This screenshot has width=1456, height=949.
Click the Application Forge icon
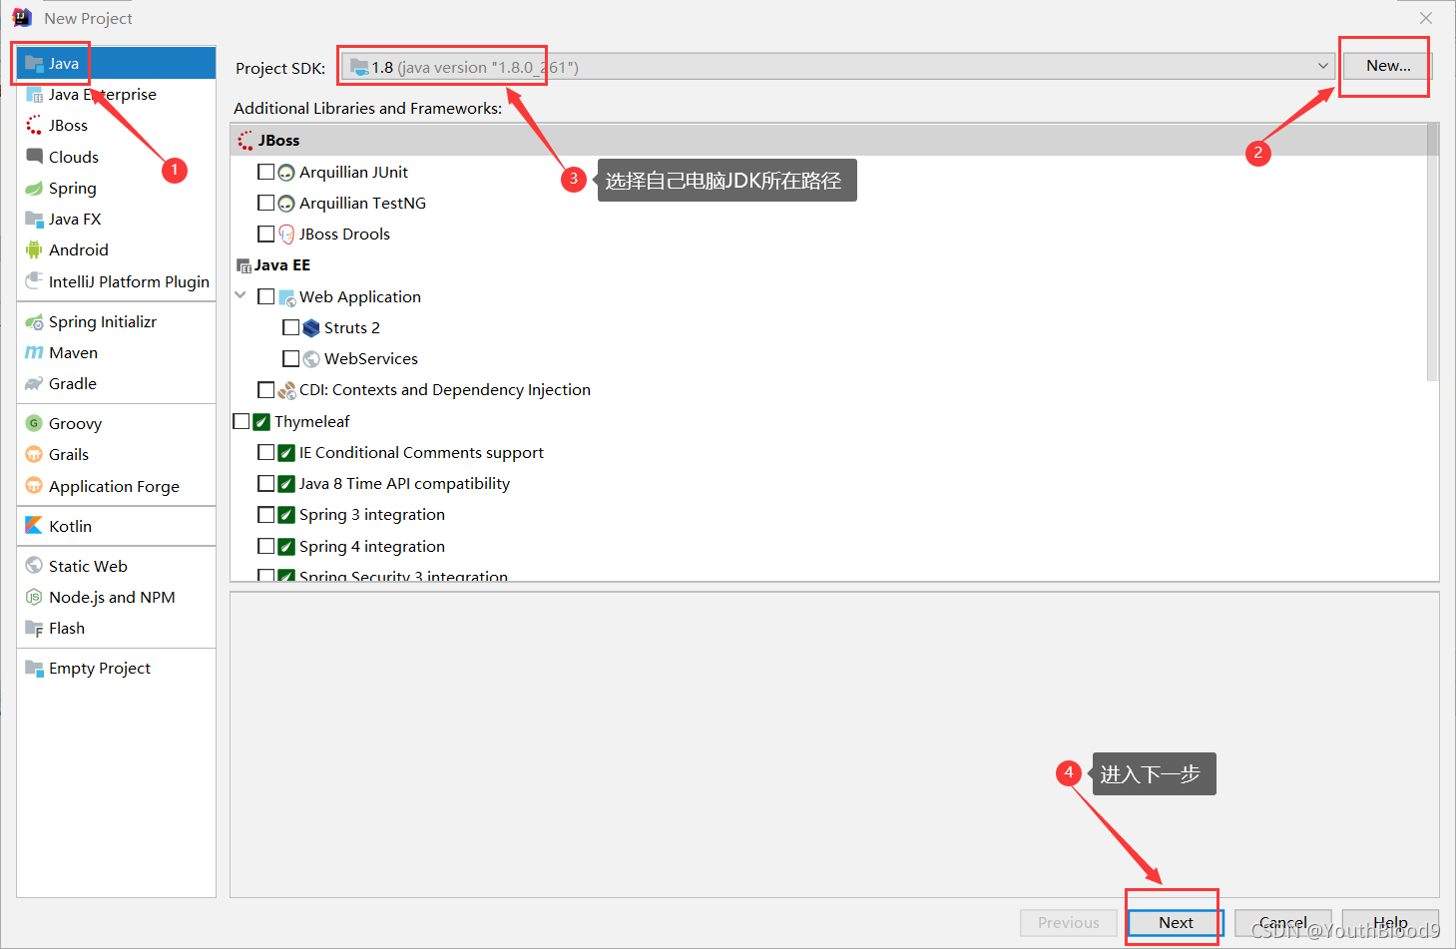pyautogui.click(x=34, y=487)
